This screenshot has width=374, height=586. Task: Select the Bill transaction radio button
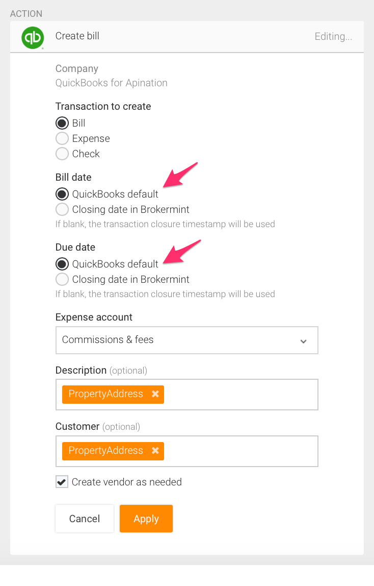click(x=62, y=123)
